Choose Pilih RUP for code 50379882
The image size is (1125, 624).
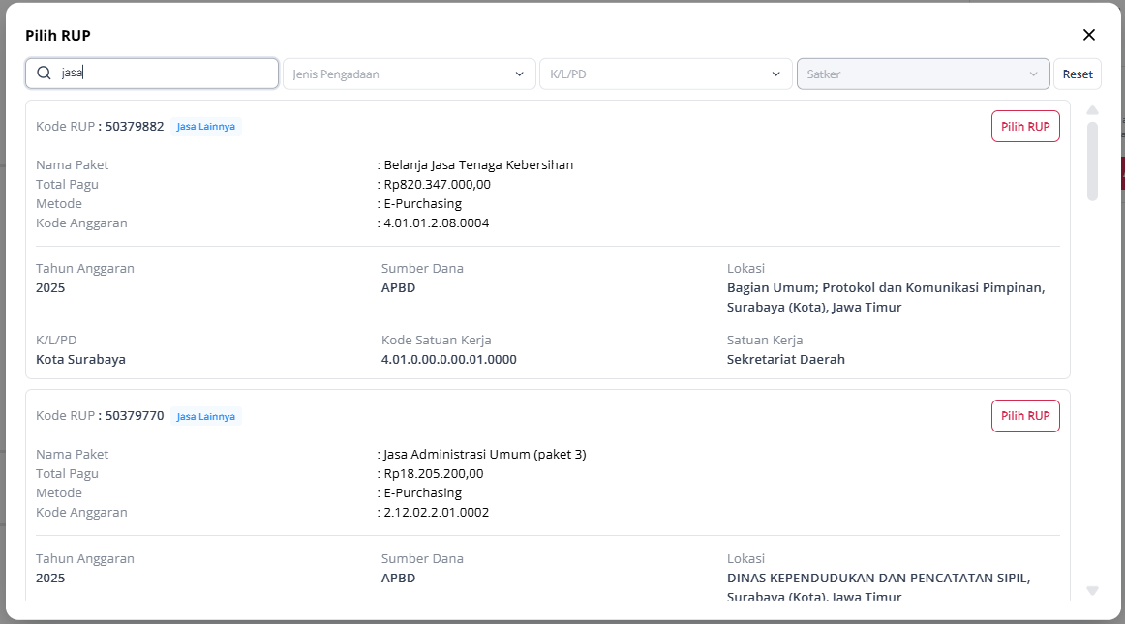pos(1025,127)
